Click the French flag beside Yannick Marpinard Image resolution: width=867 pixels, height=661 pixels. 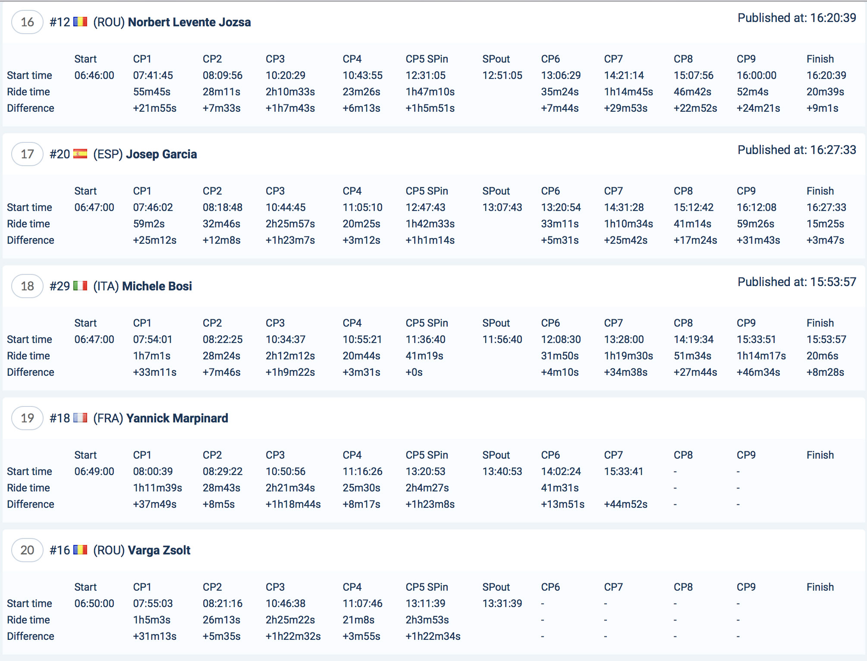click(x=80, y=418)
